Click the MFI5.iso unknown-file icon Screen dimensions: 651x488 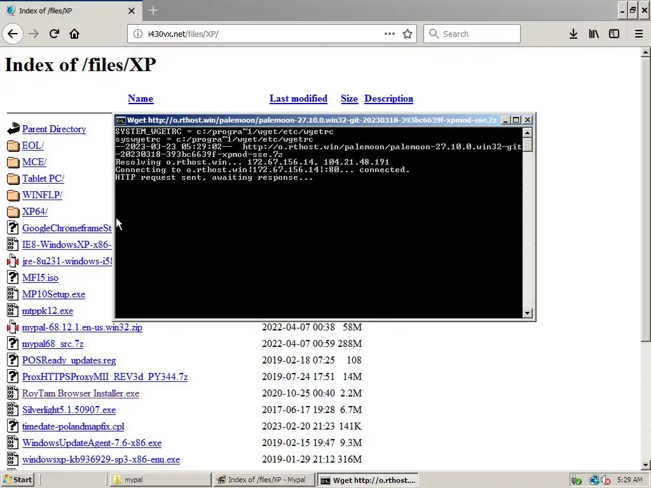pos(13,278)
